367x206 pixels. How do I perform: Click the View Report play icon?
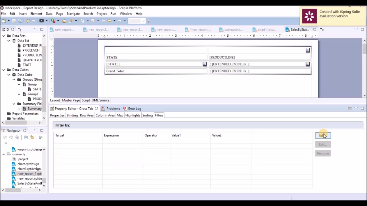42,21
